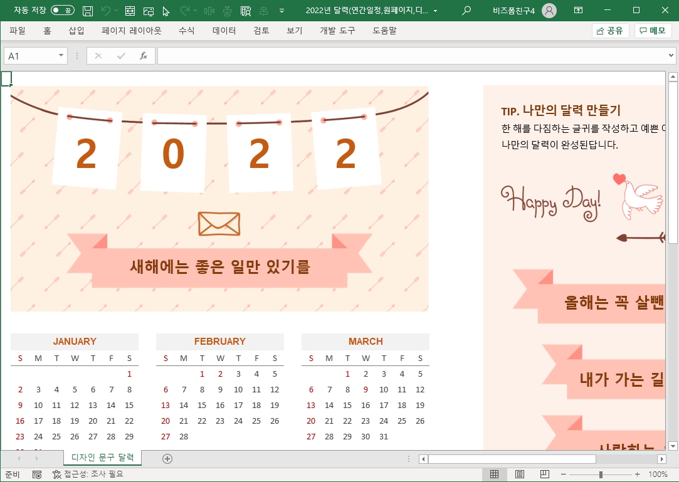Click the Cancel X formula icon
Screen dimensions: 679x482
click(98, 56)
